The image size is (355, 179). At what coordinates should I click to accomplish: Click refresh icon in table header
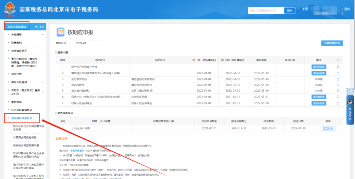(338, 60)
